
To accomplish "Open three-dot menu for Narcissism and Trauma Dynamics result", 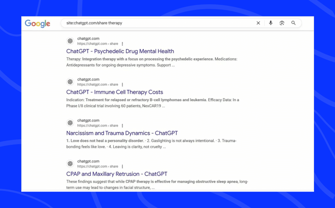I will (x=122, y=125).
